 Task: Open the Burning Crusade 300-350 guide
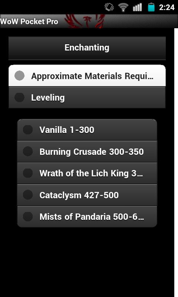click(x=87, y=151)
